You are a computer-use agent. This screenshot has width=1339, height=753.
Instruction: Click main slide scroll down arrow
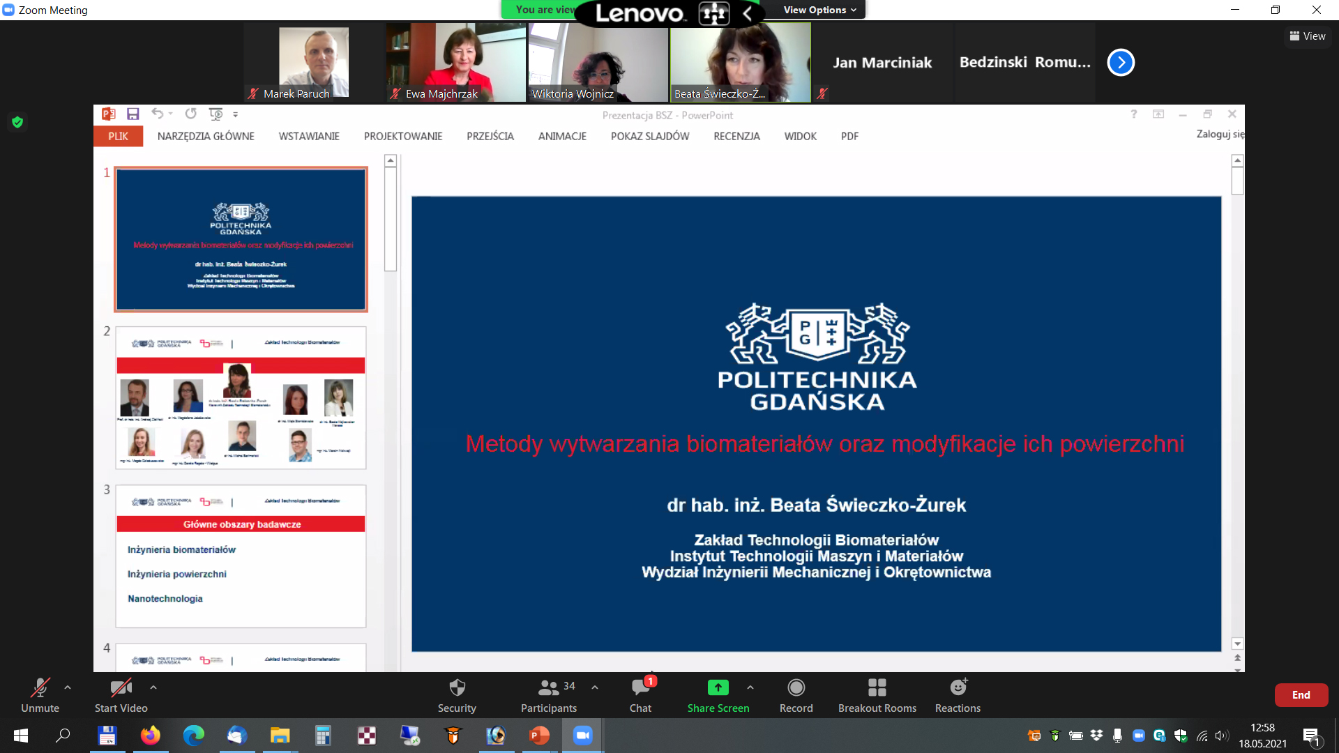pos(1237,644)
